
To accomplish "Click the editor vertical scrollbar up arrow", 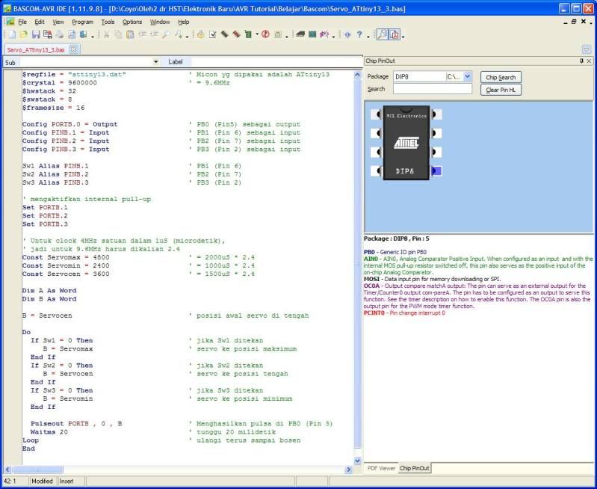I will 357,75.
